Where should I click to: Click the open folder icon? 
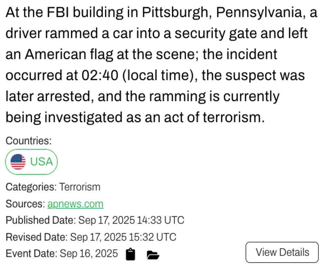pos(153,255)
